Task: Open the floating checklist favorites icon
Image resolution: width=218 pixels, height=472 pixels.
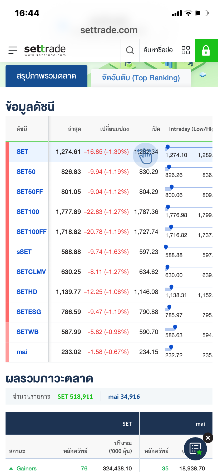Action: point(195,449)
